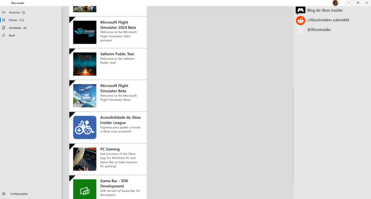Select the Anúncios (2) menu item
The image size is (371, 199).
(17, 12)
